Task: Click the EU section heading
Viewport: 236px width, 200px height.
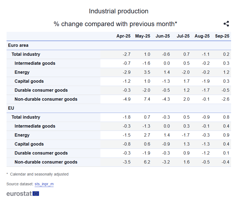Action: [x=11, y=108]
